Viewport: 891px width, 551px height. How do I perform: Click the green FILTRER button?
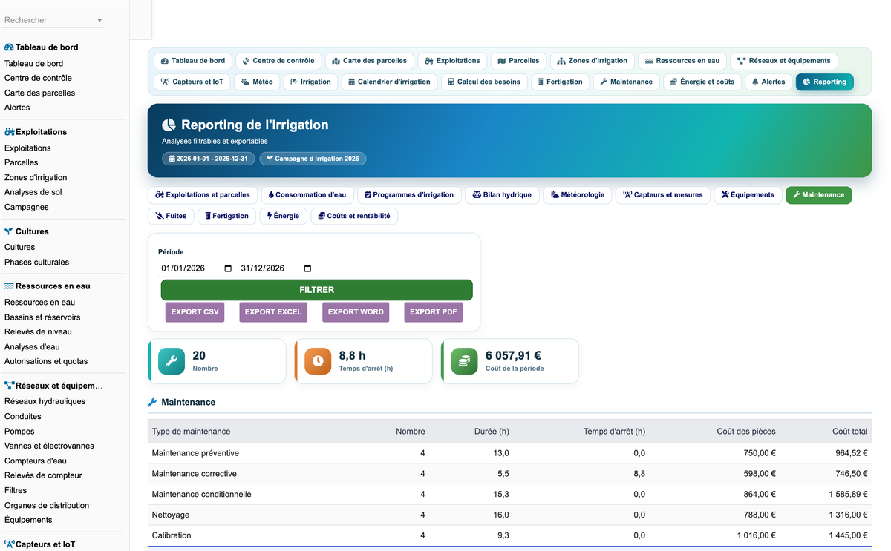coord(317,290)
